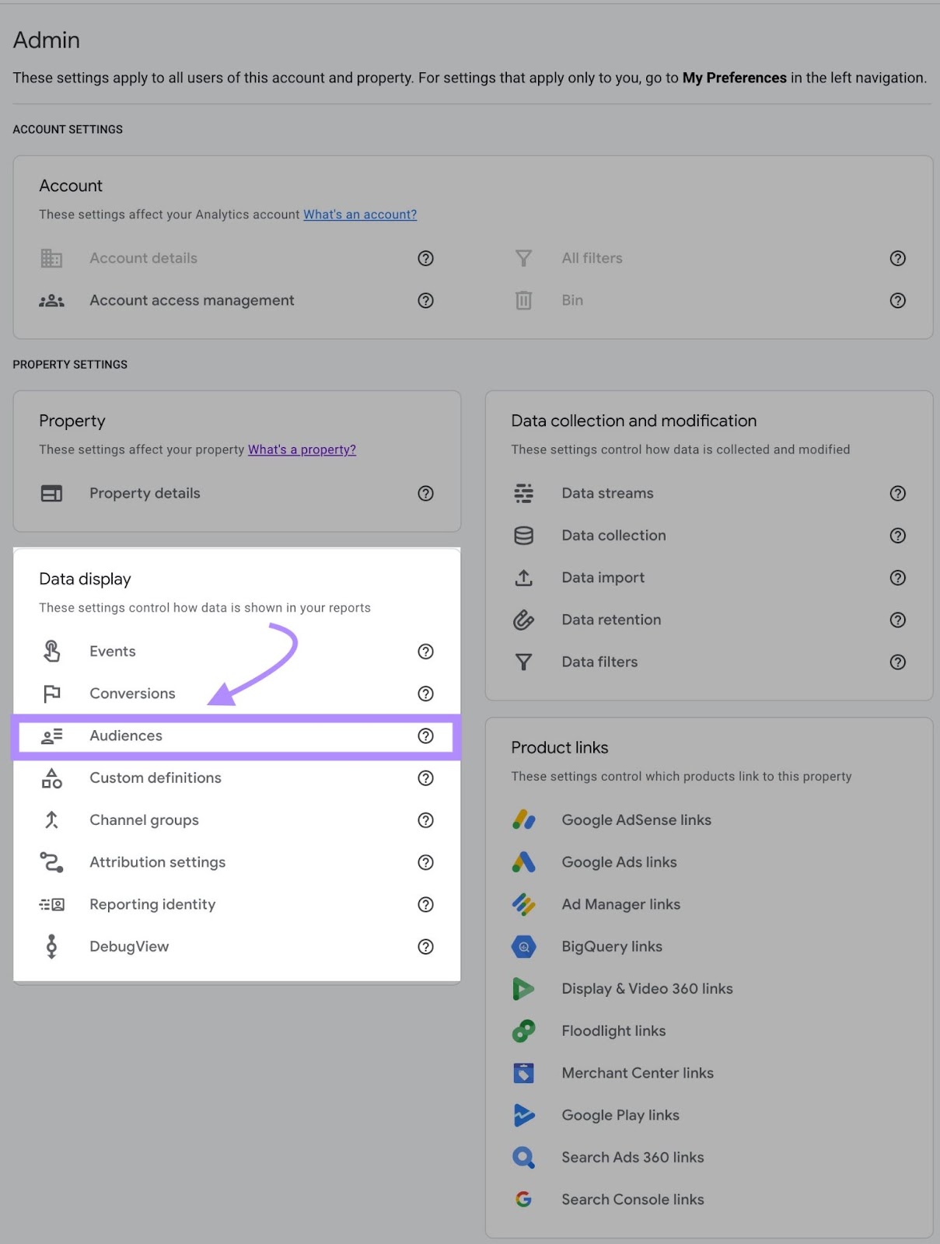Open the Reporting identity label
940x1244 pixels.
point(152,904)
